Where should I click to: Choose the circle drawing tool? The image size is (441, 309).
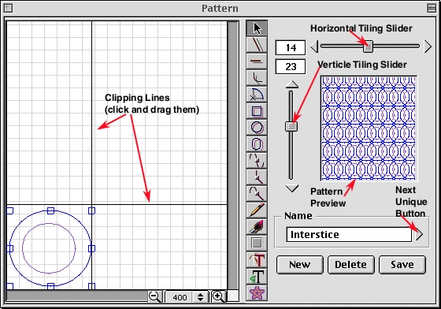pos(257,128)
